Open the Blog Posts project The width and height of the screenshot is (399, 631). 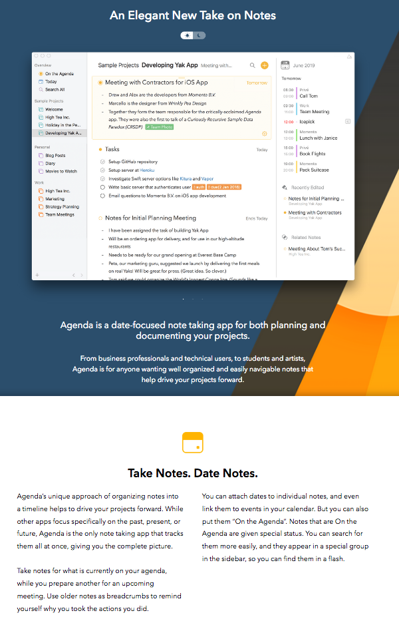pyautogui.click(x=52, y=155)
